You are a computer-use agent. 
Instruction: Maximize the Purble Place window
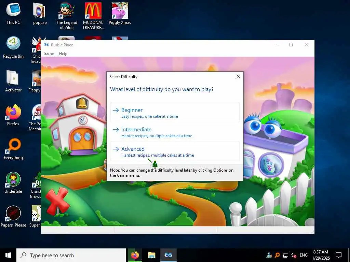[x=291, y=45]
